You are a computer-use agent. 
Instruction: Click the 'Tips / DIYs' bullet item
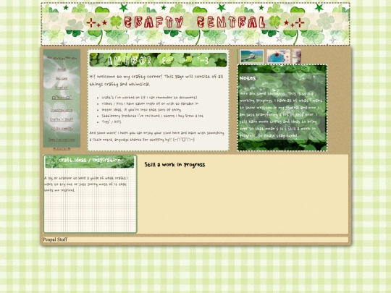[x=112, y=122]
